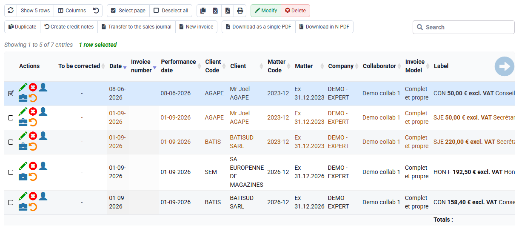Click Download in N PDF
The height and width of the screenshot is (234, 519).
324,26
